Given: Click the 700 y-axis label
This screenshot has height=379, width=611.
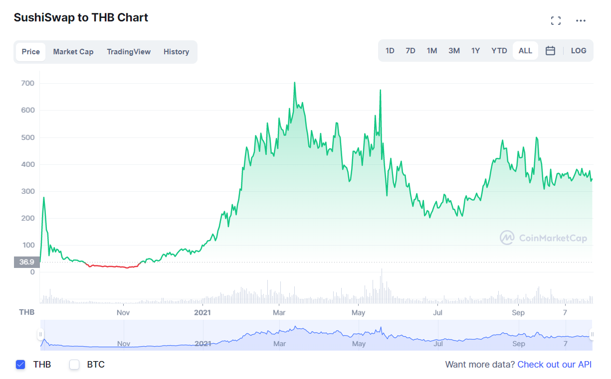Looking at the screenshot, I should [x=28, y=83].
